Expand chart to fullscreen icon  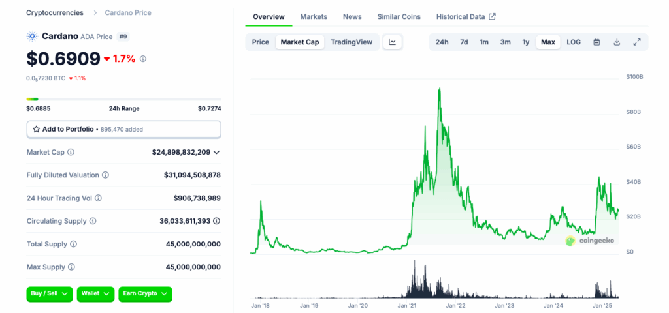tap(637, 42)
